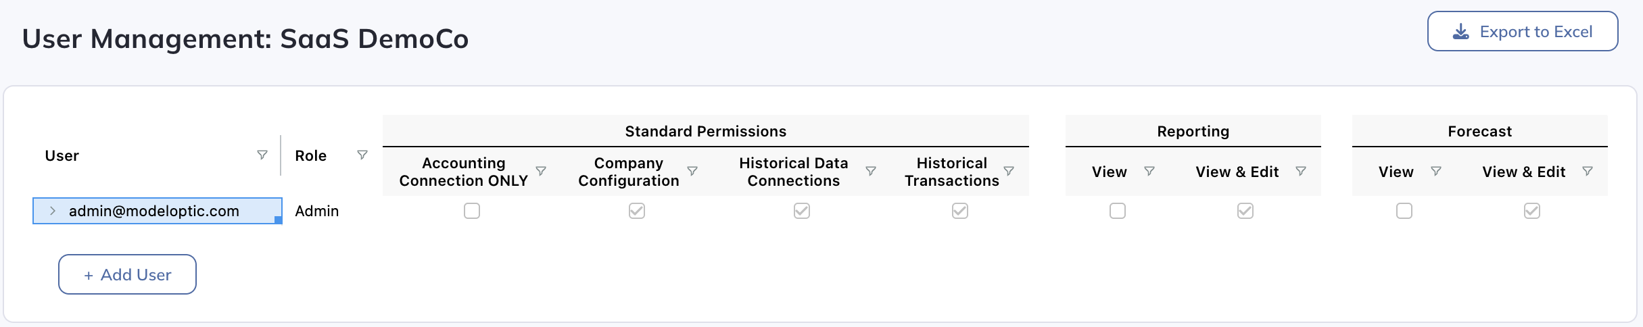Uncheck Historical Transactions for admin

pyautogui.click(x=960, y=211)
